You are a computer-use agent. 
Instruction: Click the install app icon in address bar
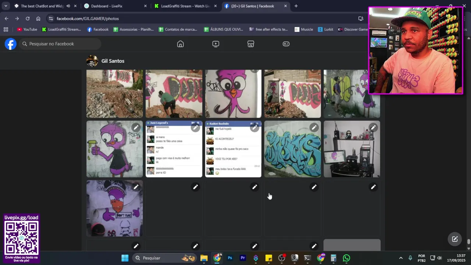(x=361, y=18)
